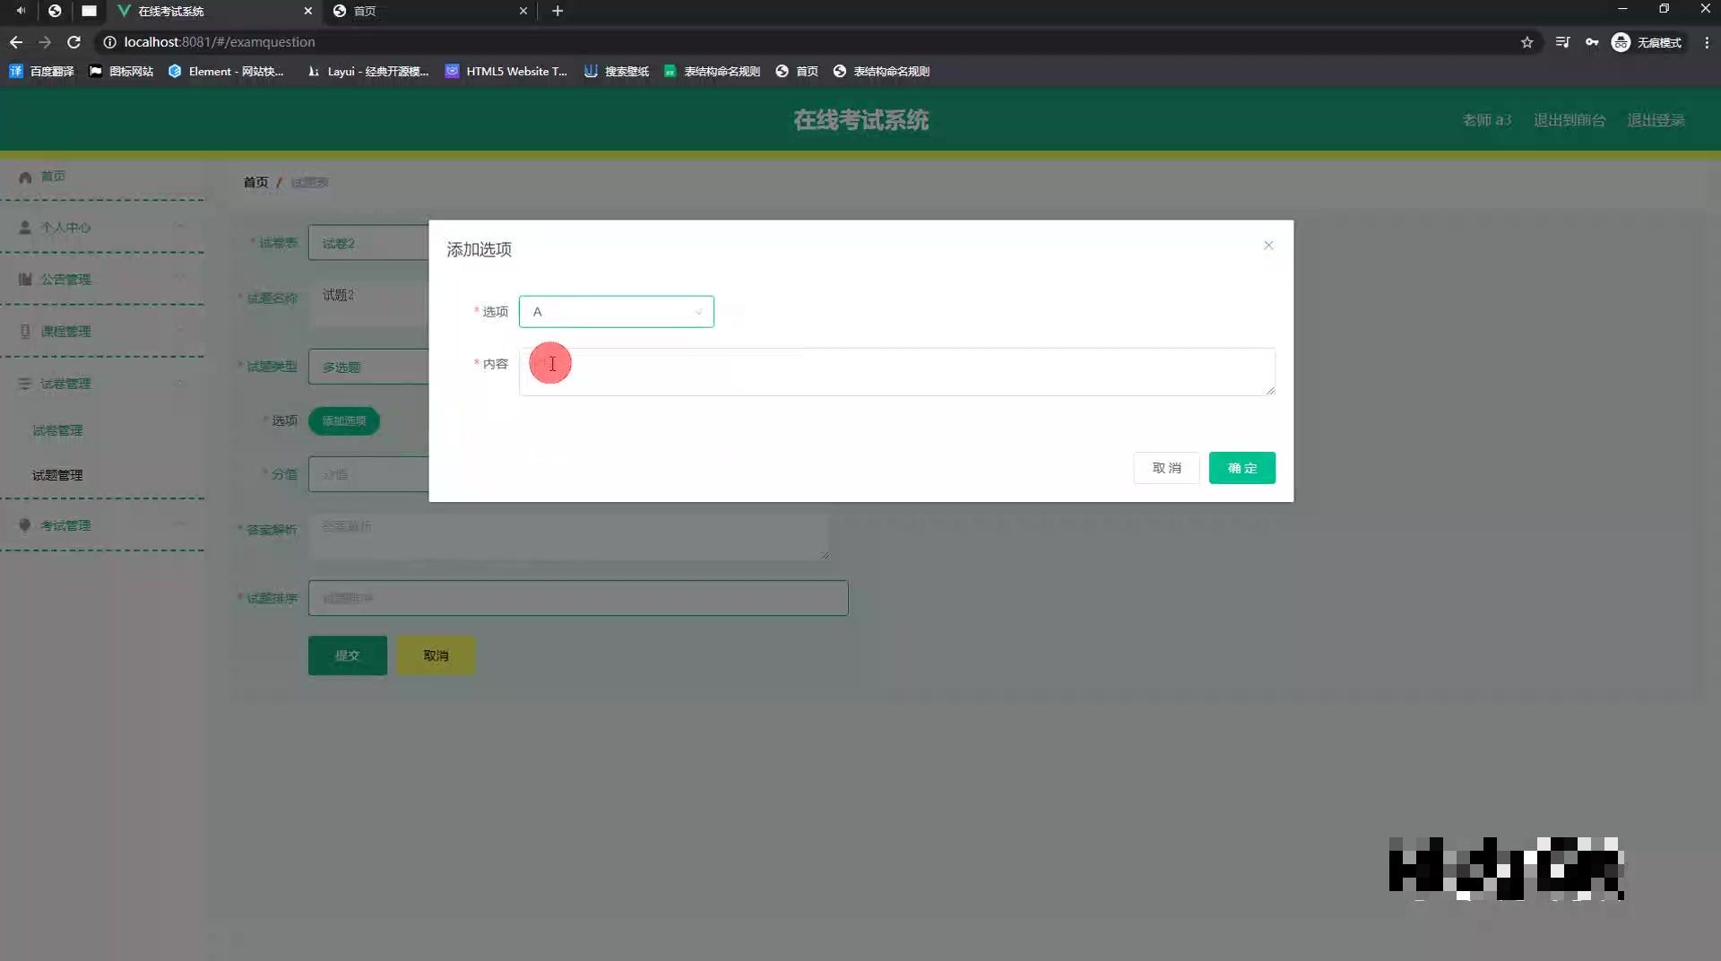Viewport: 1721px width, 961px height.
Task: Click the 试卷管理 exam paper icon
Action: pos(24,383)
